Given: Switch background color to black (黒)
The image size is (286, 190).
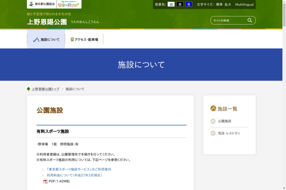Looking at the screenshot, I should coord(180,5).
